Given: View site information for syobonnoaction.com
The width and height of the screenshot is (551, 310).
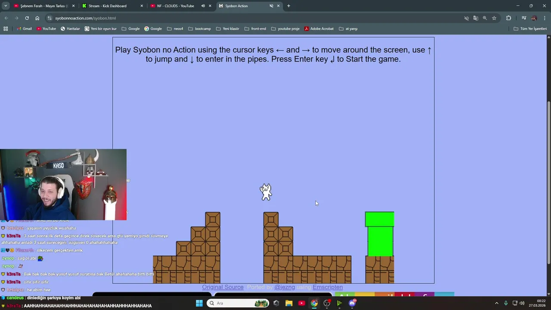Looking at the screenshot, I should click(x=50, y=18).
